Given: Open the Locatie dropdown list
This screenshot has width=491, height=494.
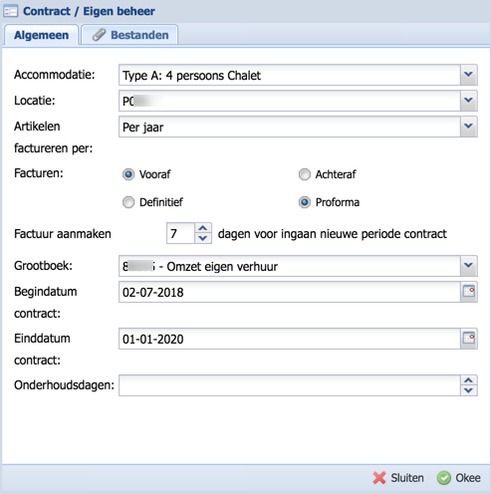Looking at the screenshot, I should pos(469,101).
